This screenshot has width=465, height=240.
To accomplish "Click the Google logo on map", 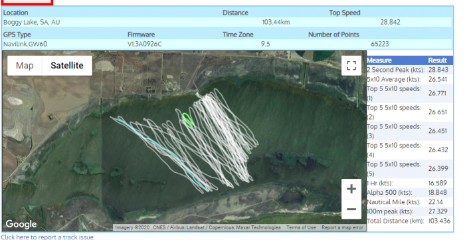I will [21, 224].
